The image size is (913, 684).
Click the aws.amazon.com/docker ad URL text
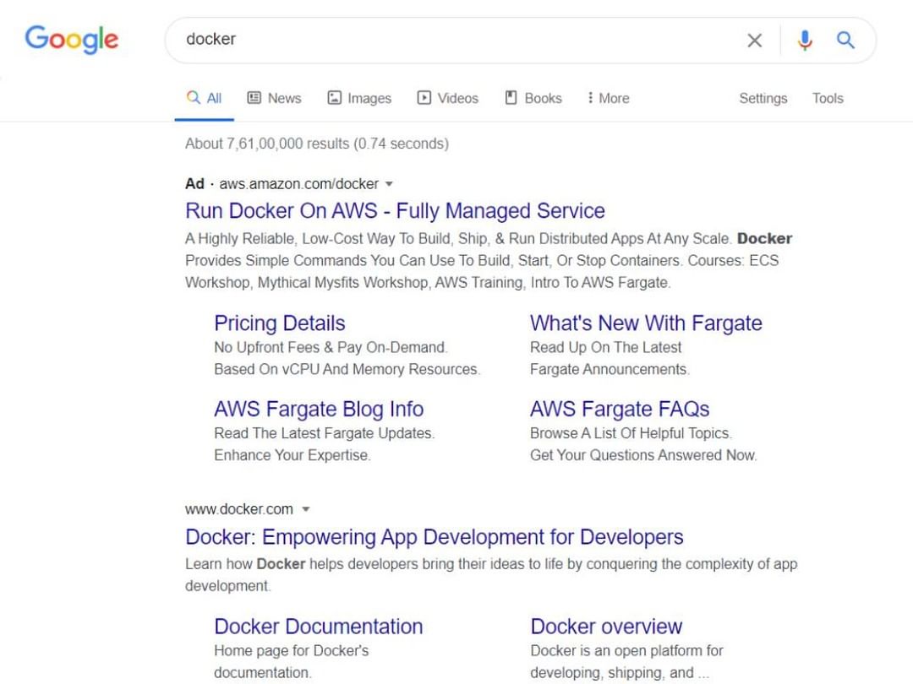pos(298,184)
